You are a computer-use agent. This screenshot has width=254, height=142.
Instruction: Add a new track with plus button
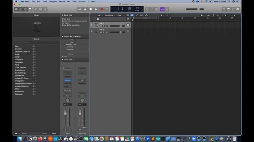(x=93, y=19)
